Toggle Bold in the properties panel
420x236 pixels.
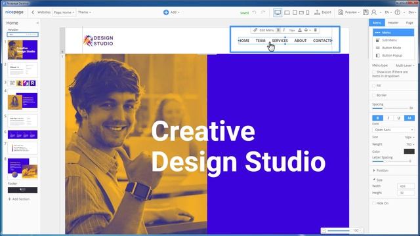[378, 118]
